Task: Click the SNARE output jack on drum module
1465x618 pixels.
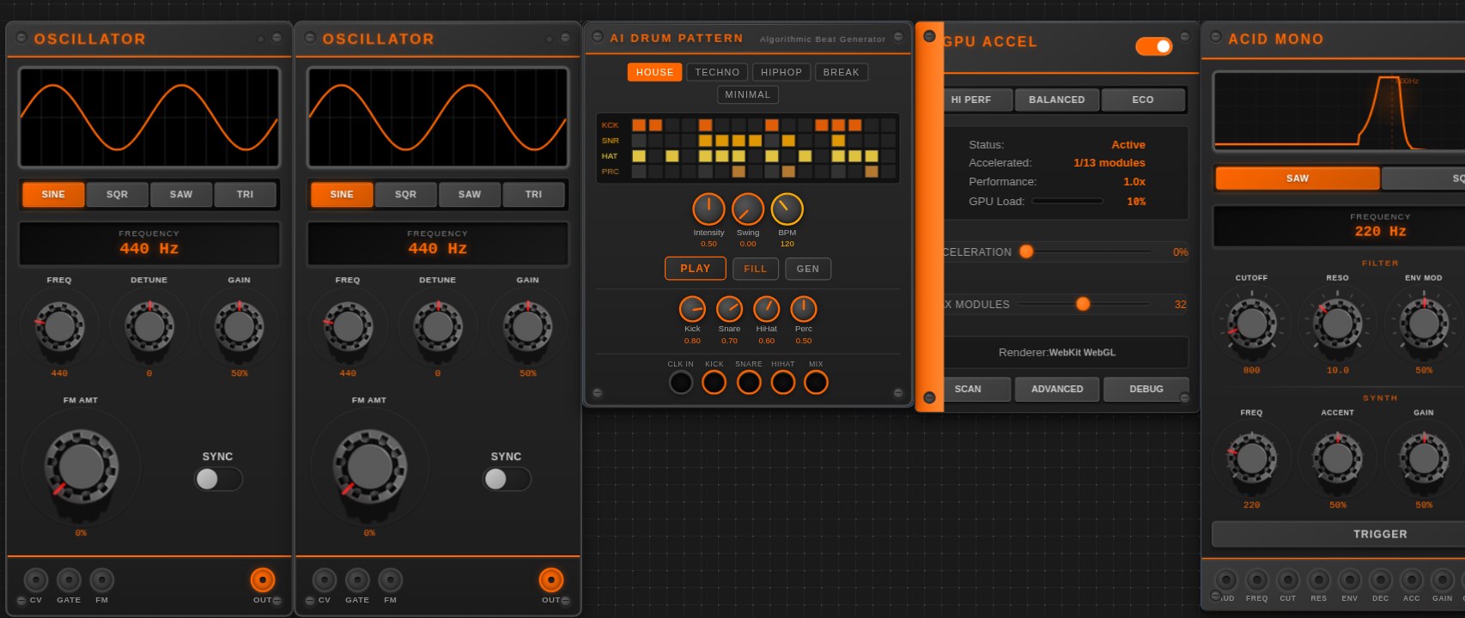Action: click(749, 382)
